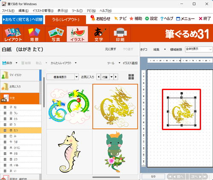The width and height of the screenshot is (213, 180).
Task: Open the 付箋 dropdown arrow
Action: (x=112, y=77)
